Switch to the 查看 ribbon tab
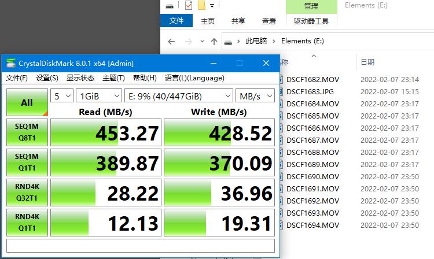The height and width of the screenshot is (259, 434). [x=269, y=21]
